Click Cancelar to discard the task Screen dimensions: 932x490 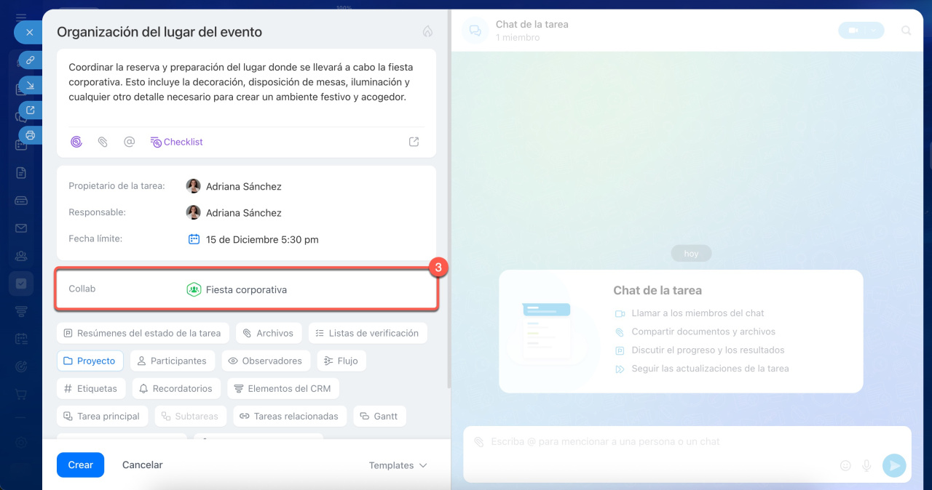[x=142, y=465]
